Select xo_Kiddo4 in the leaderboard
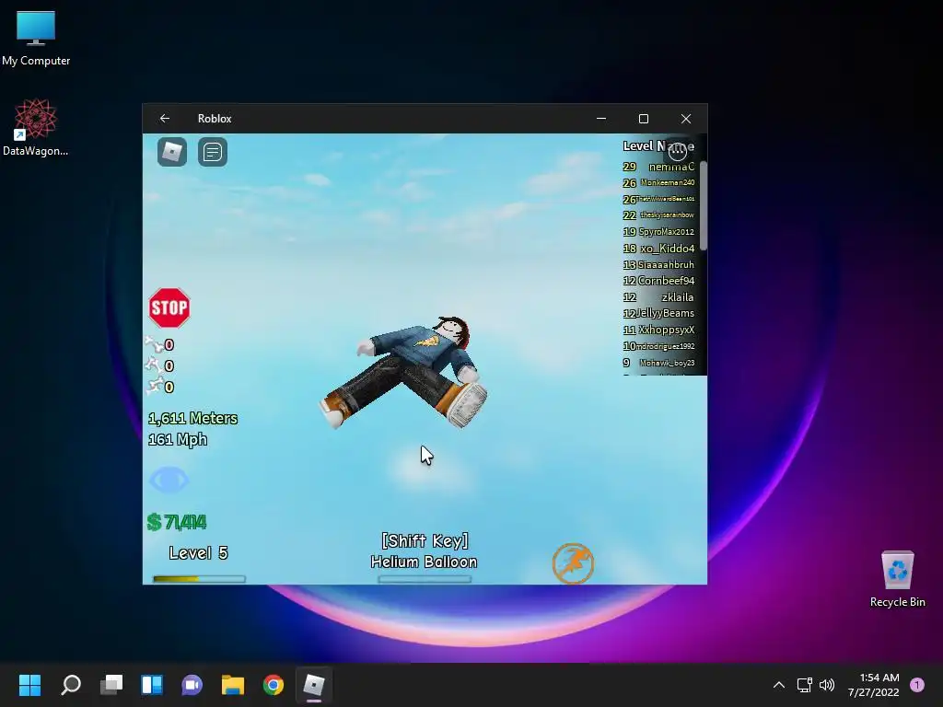The image size is (943, 707). (x=668, y=249)
